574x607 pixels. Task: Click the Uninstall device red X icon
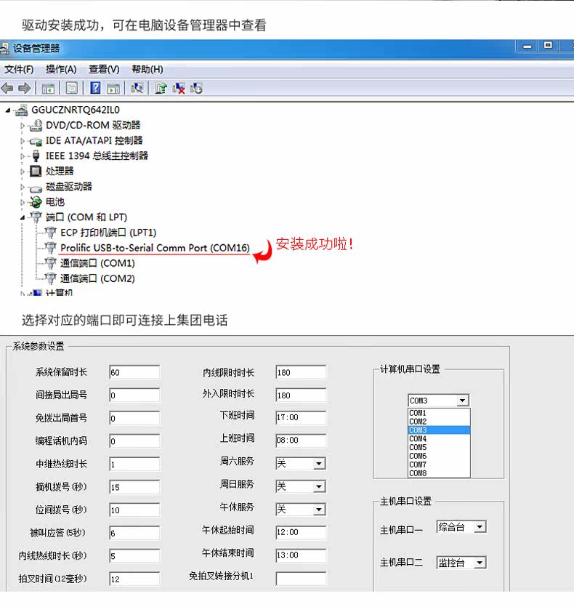coord(179,88)
